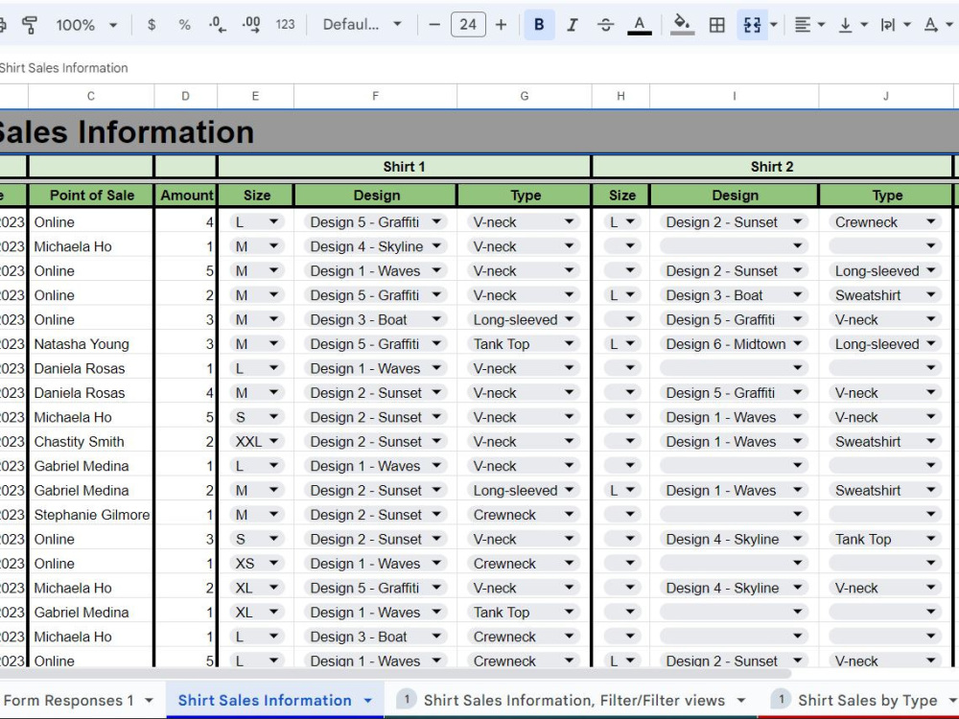Decrease decimal places icon
The height and width of the screenshot is (719, 959).
pyautogui.click(x=217, y=25)
